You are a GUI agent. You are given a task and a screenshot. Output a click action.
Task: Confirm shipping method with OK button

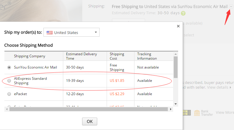click(x=90, y=121)
